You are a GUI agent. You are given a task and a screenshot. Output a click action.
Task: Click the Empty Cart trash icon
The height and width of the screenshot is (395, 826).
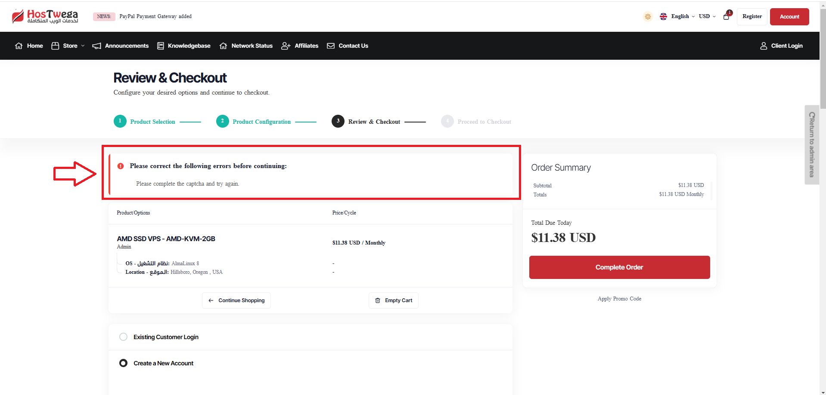(x=378, y=300)
